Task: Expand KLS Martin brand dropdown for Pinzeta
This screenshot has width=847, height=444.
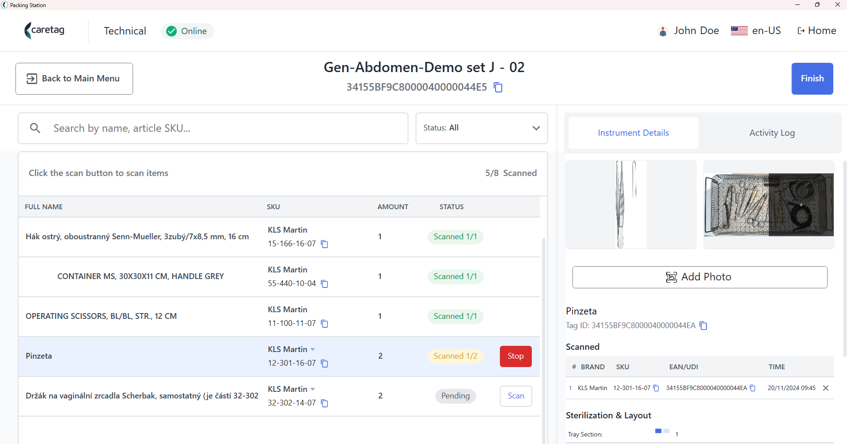Action: point(313,350)
